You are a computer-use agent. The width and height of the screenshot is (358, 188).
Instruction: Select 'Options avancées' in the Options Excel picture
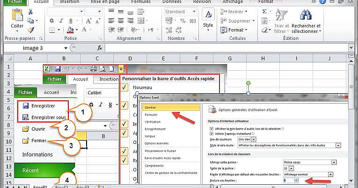click(x=157, y=143)
